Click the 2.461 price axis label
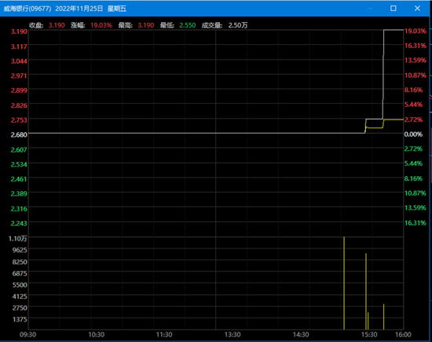This screenshot has height=342, width=432. tap(19, 179)
